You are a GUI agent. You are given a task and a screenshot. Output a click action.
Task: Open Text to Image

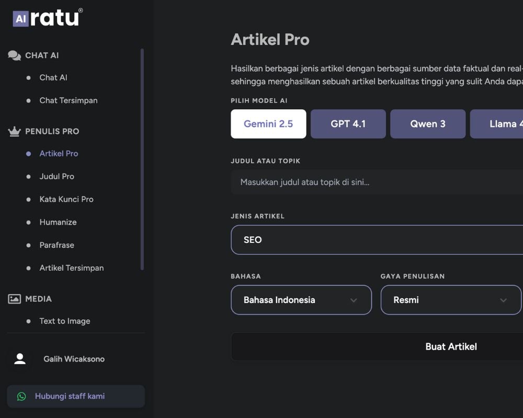65,321
